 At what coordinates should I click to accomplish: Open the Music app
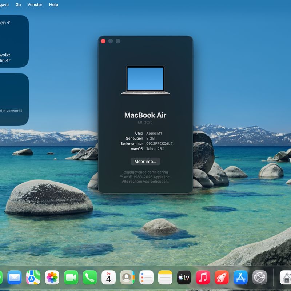[x=203, y=278]
